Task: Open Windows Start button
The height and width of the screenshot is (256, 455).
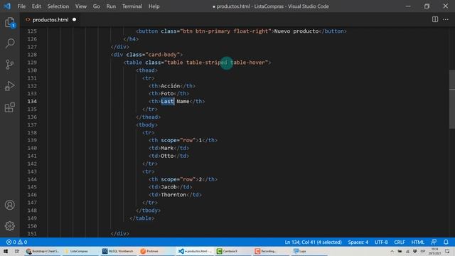Action: pos(5,251)
